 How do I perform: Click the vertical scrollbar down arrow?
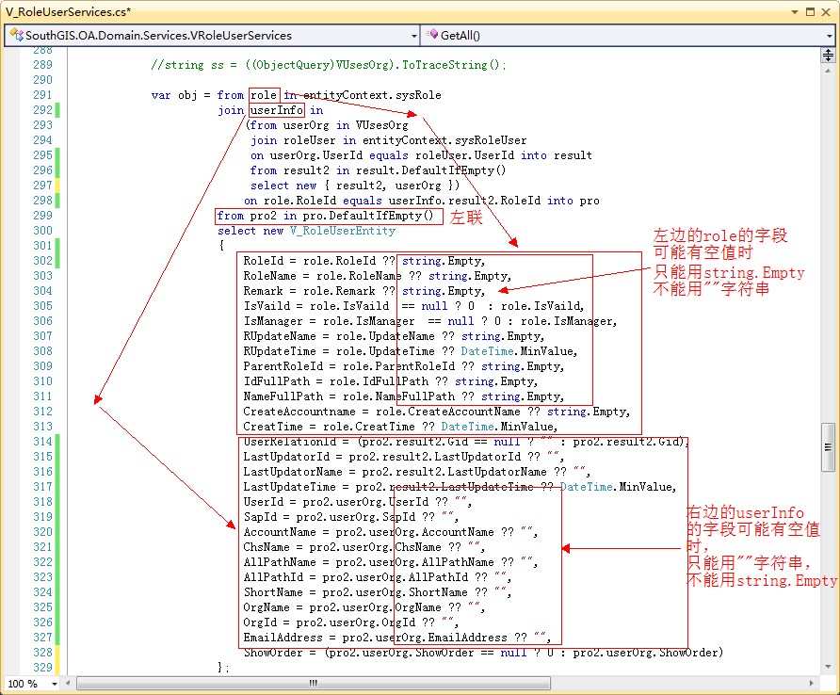click(828, 668)
